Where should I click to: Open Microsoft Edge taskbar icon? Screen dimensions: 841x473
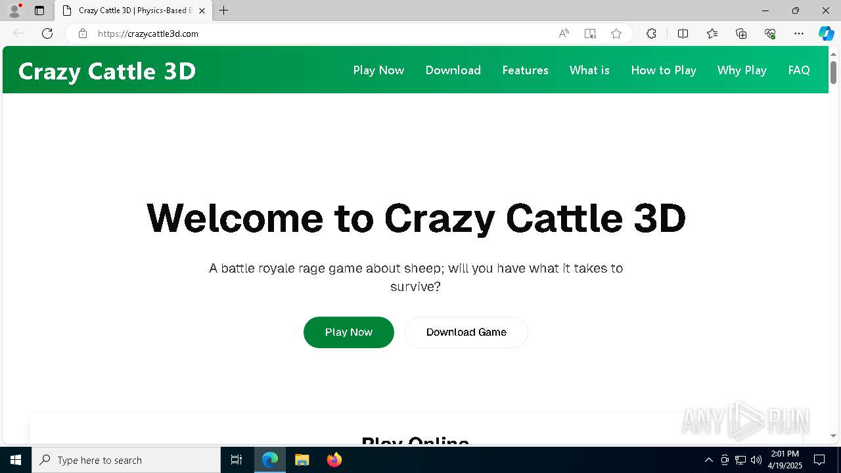[x=270, y=460]
